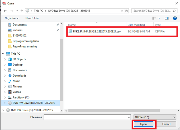
Task: Expand the bottom DVD RW Drive (D:) node
Action: click(3, 110)
